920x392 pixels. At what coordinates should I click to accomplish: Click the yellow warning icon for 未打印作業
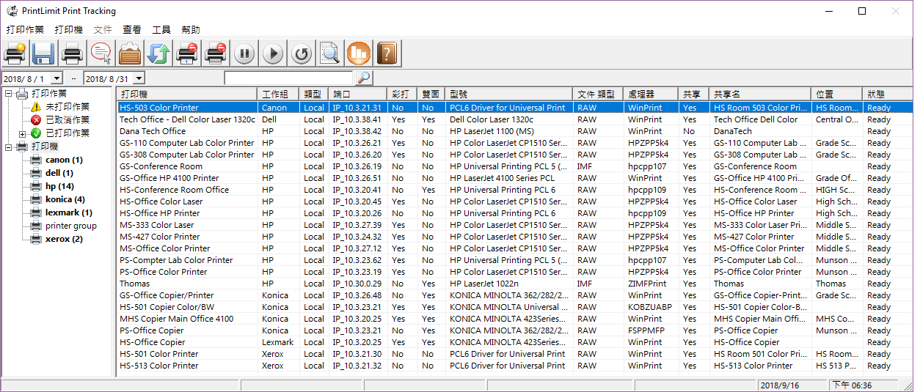pos(36,107)
